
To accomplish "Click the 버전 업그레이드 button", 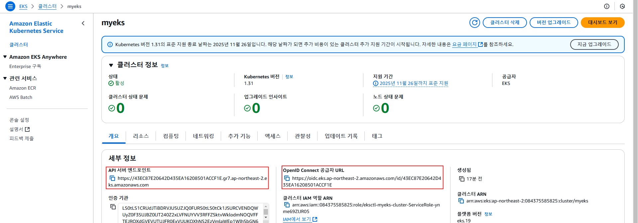I will click(554, 23).
